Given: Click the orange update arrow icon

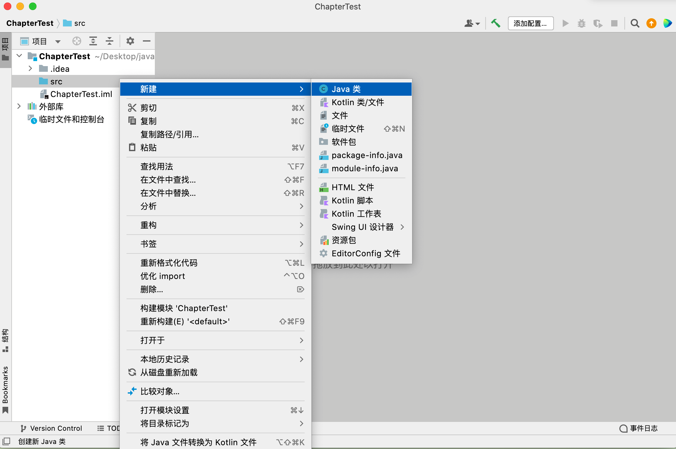Looking at the screenshot, I should tap(651, 23).
